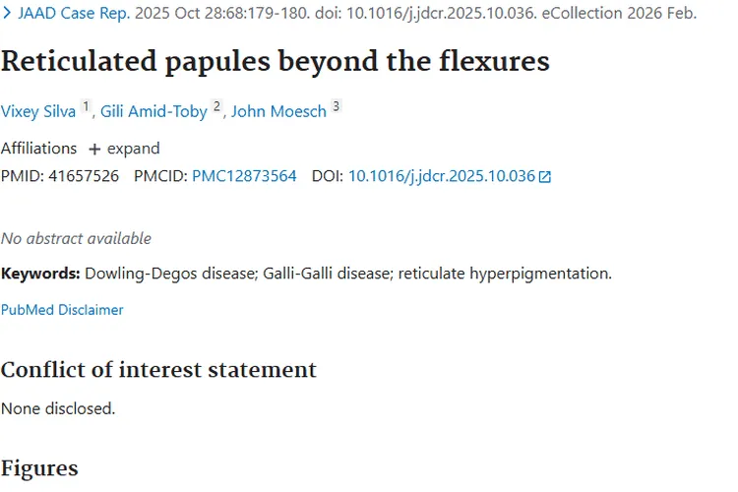Viewport: 738px width, 492px height.
Task: Click affiliation superscript 2 after Gili Amid-Toby
Action: tap(217, 107)
